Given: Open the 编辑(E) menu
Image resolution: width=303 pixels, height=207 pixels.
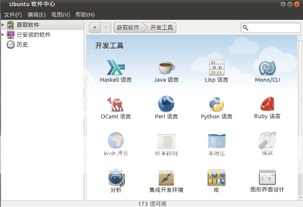Looking at the screenshot, I should pyautogui.click(x=37, y=15).
